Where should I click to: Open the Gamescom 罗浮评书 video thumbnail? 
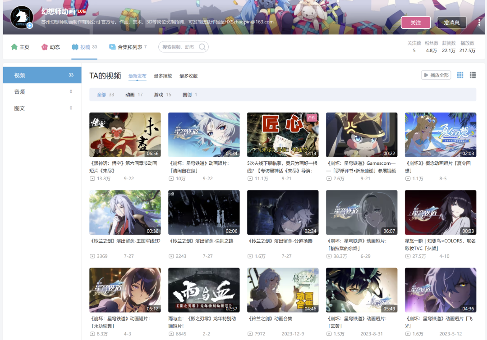(x=362, y=135)
